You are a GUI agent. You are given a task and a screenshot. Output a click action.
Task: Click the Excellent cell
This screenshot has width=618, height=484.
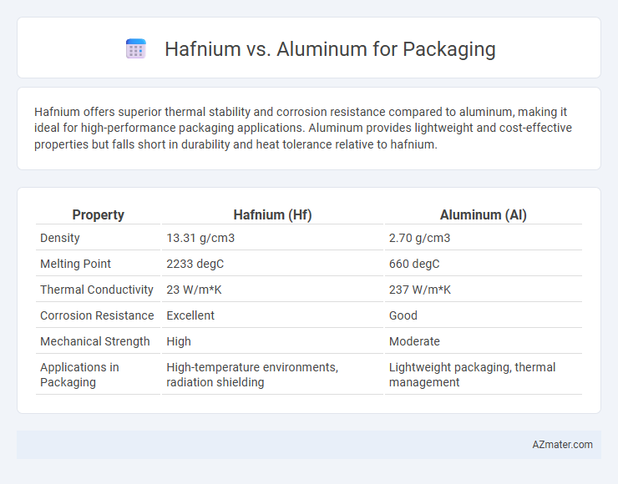pyautogui.click(x=272, y=315)
